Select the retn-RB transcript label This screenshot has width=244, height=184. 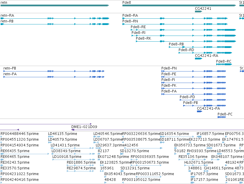(x=7, y=21)
